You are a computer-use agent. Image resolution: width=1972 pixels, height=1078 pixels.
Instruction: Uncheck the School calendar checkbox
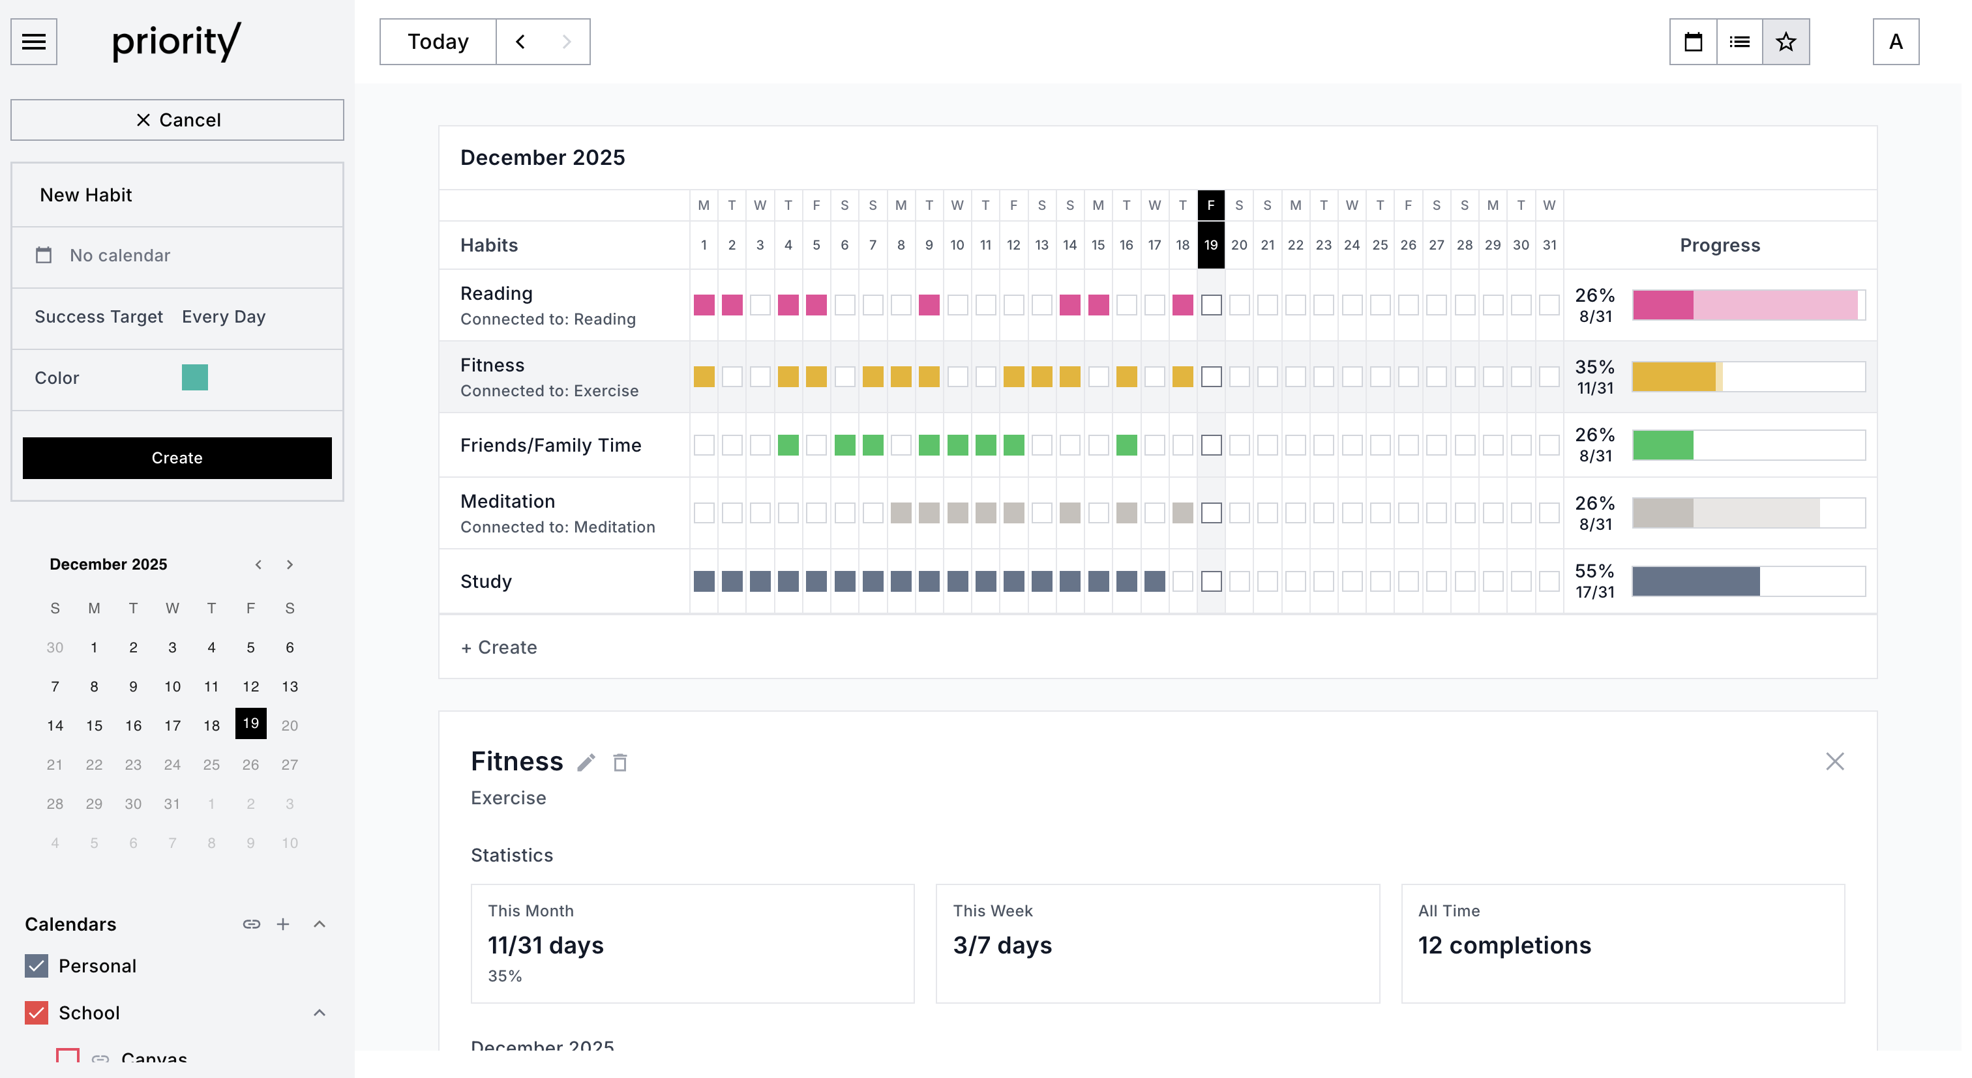click(36, 1012)
